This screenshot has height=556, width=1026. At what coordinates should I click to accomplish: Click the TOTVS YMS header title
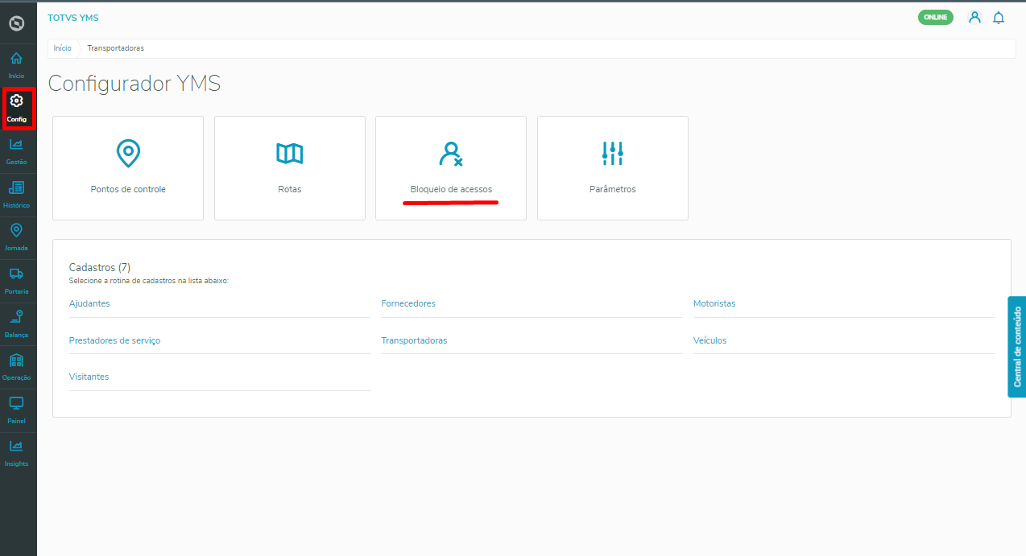73,17
